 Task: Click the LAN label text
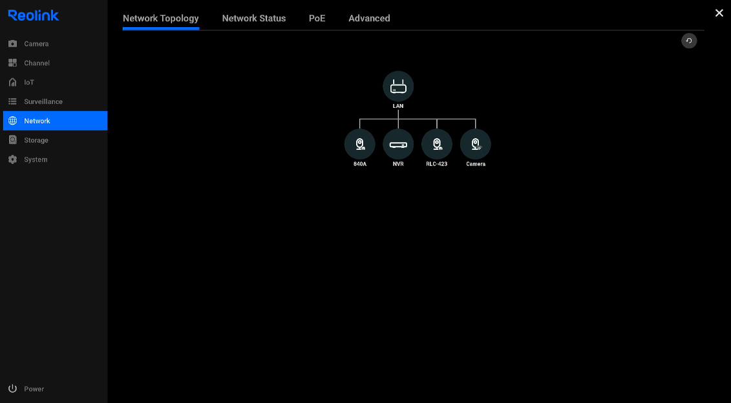[398, 106]
